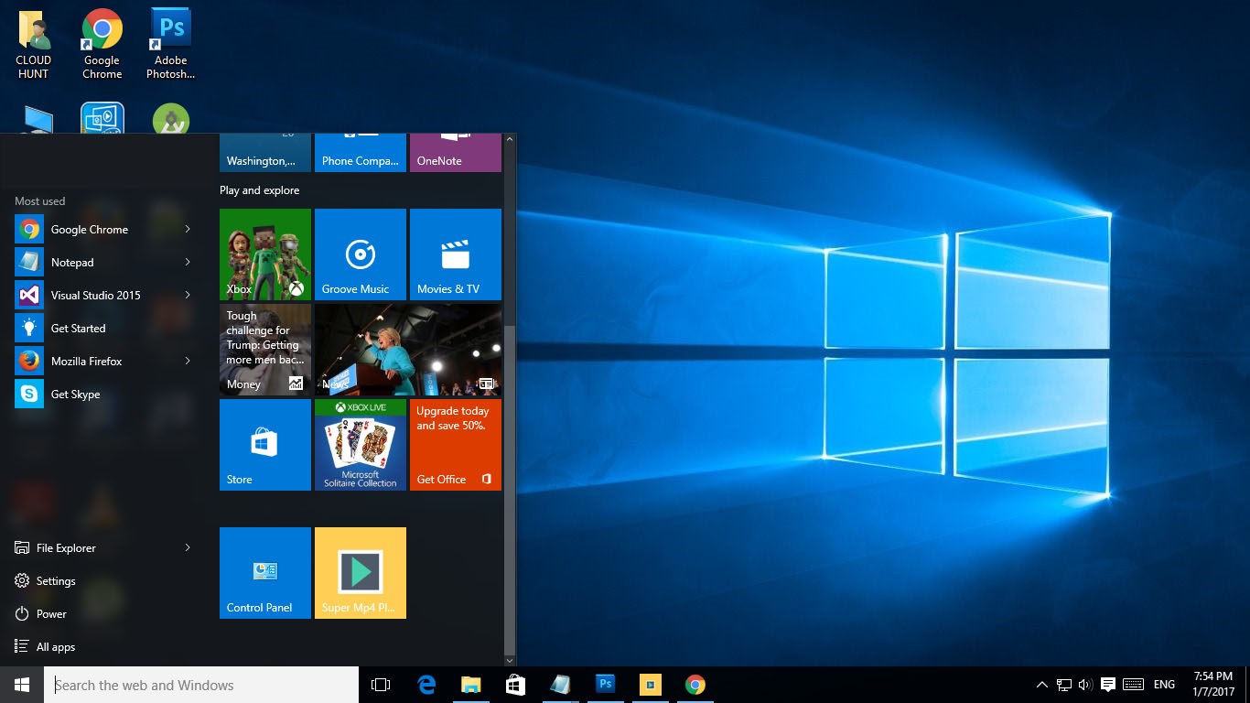
Task: Open File Explorer taskbar icon
Action: click(x=470, y=685)
